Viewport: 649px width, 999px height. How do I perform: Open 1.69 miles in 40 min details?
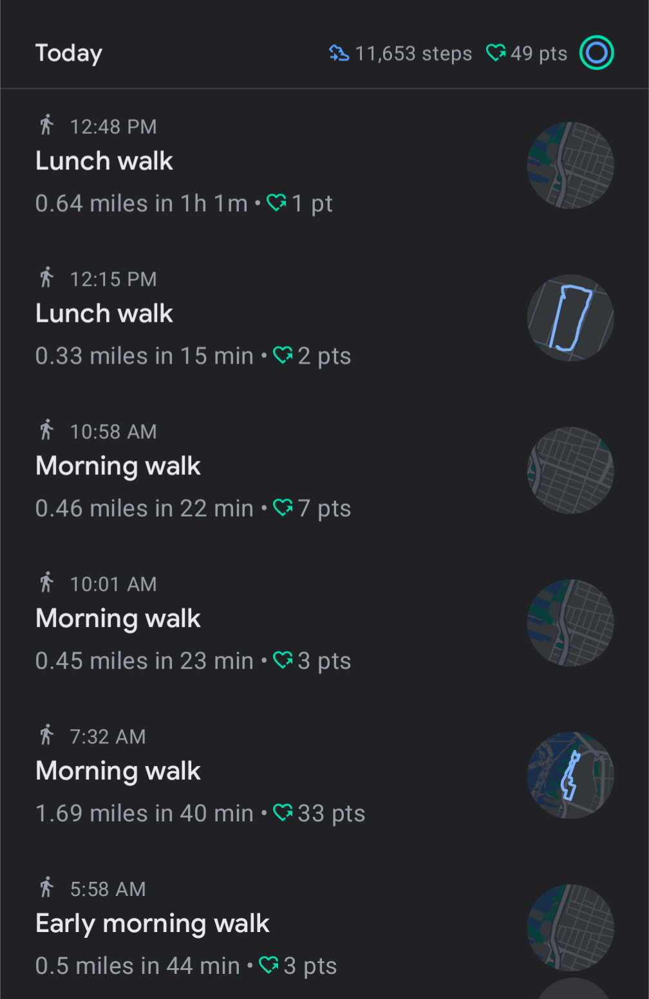pos(145,814)
